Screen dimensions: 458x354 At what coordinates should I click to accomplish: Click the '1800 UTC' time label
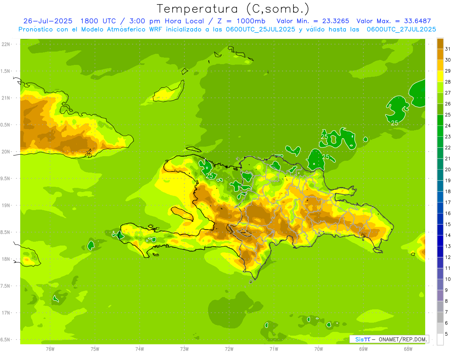pyautogui.click(x=98, y=21)
